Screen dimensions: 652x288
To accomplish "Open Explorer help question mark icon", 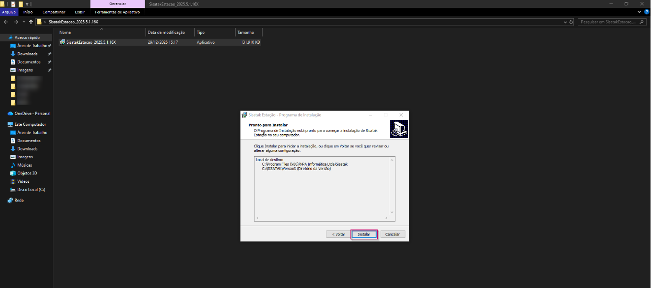I will (647, 12).
